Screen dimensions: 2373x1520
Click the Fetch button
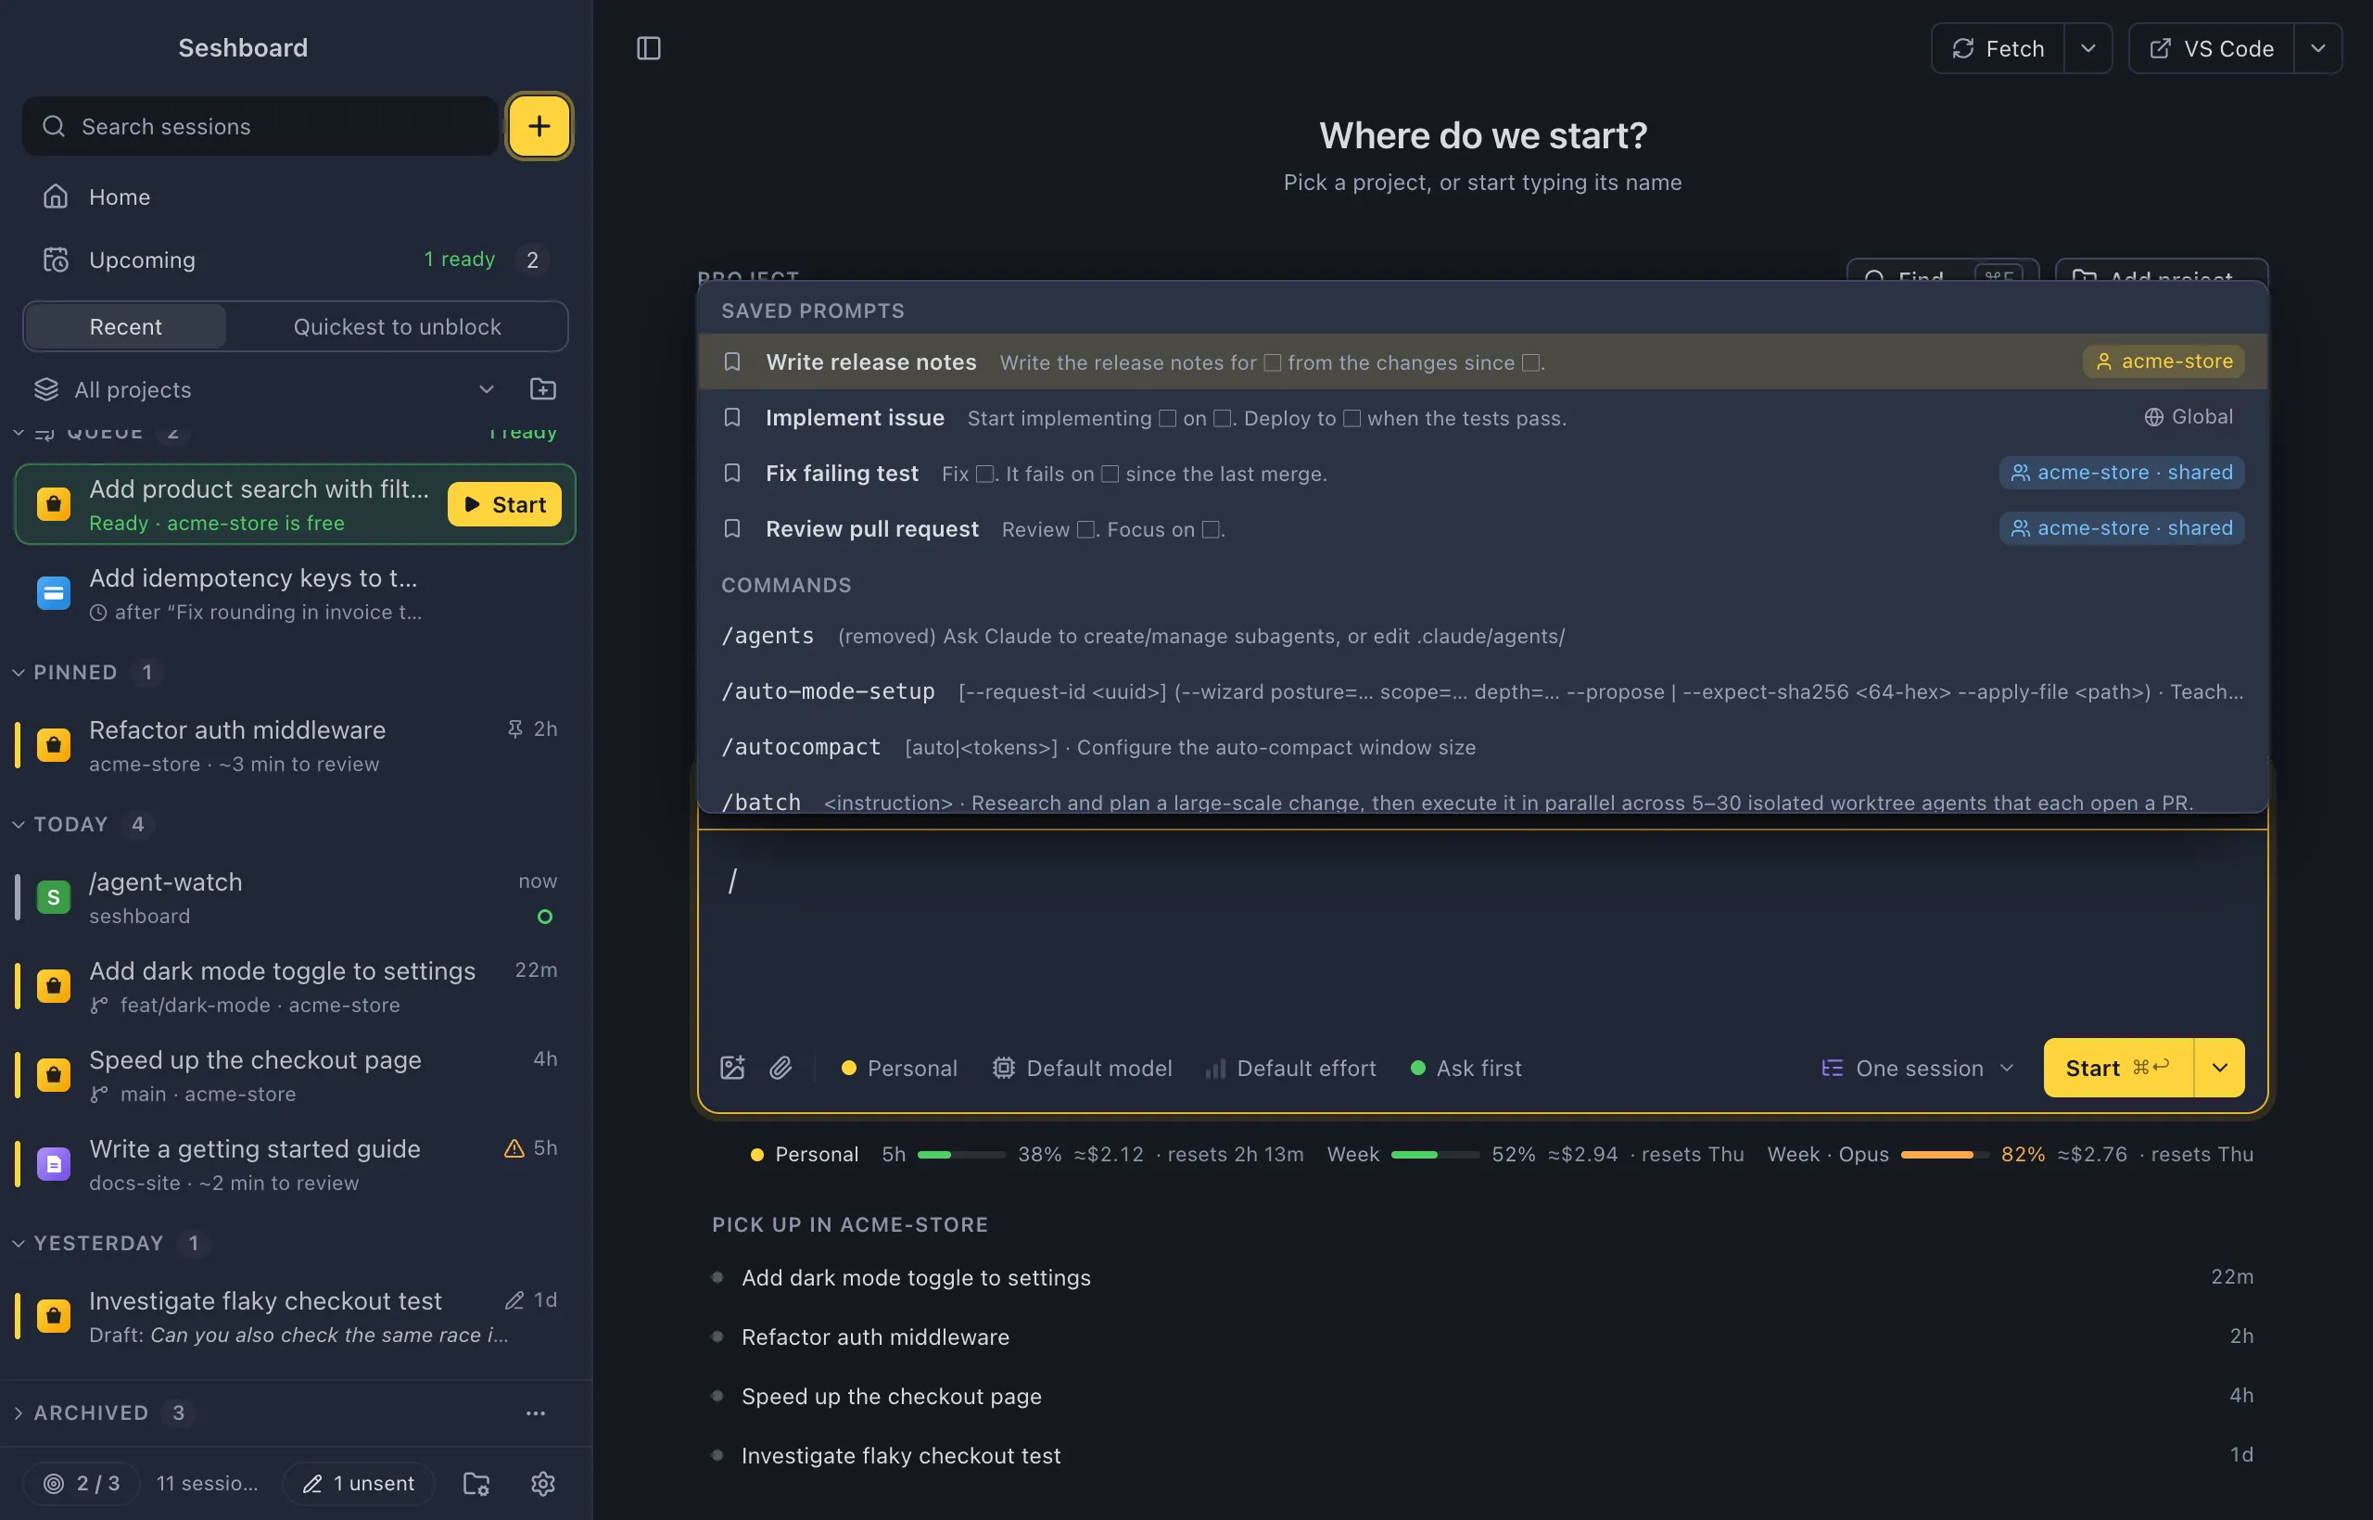tap(1998, 48)
